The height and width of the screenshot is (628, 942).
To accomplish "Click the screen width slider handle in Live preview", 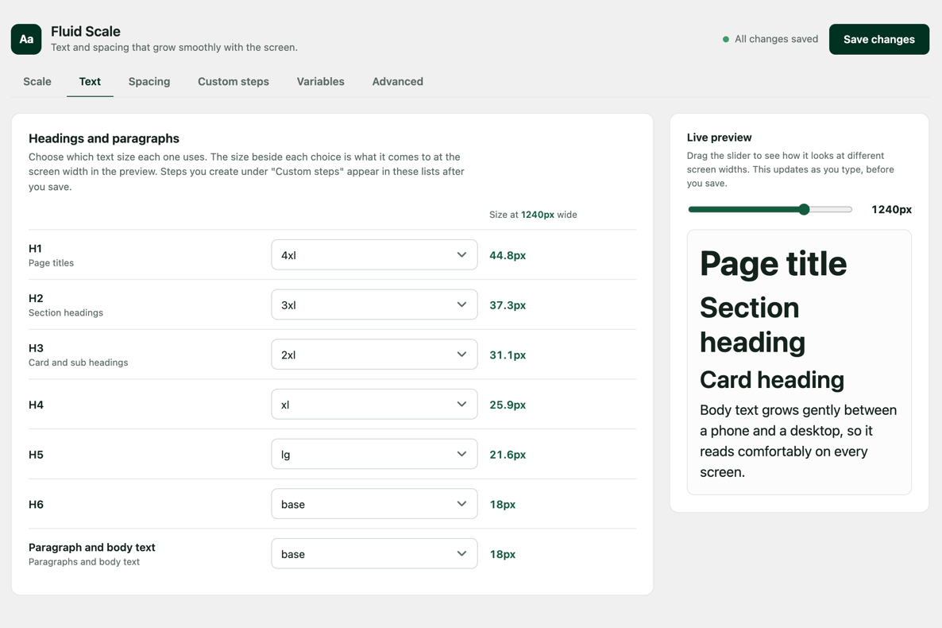I will [x=804, y=209].
